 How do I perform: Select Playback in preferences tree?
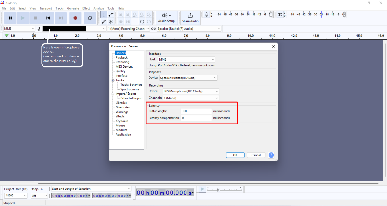point(121,57)
